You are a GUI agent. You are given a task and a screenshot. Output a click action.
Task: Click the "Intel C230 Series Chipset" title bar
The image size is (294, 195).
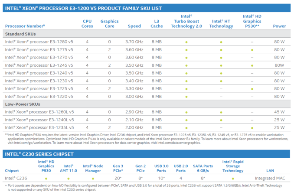(147, 154)
